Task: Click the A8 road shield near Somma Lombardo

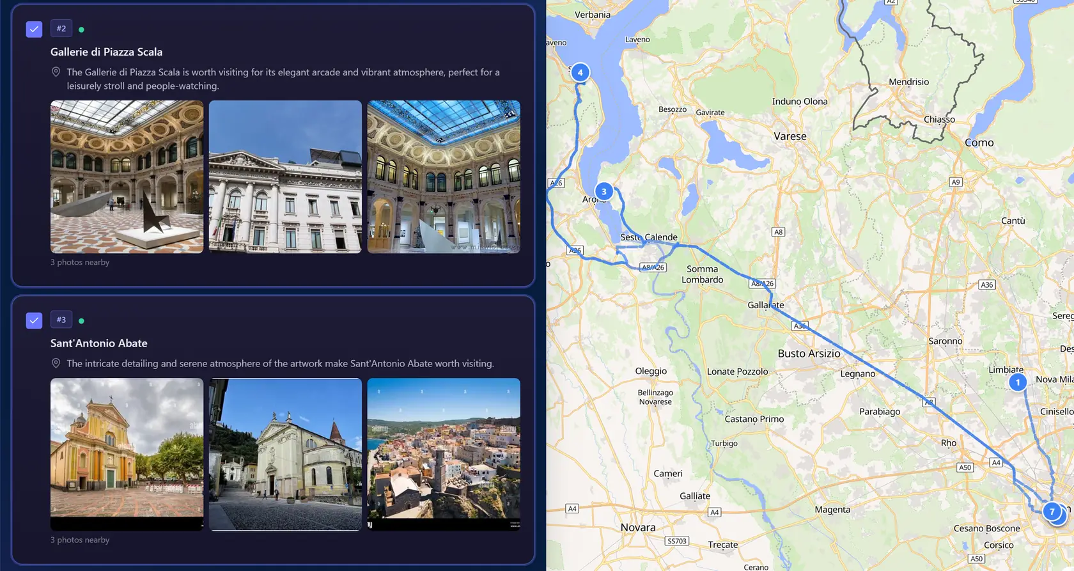Action: pos(778,232)
